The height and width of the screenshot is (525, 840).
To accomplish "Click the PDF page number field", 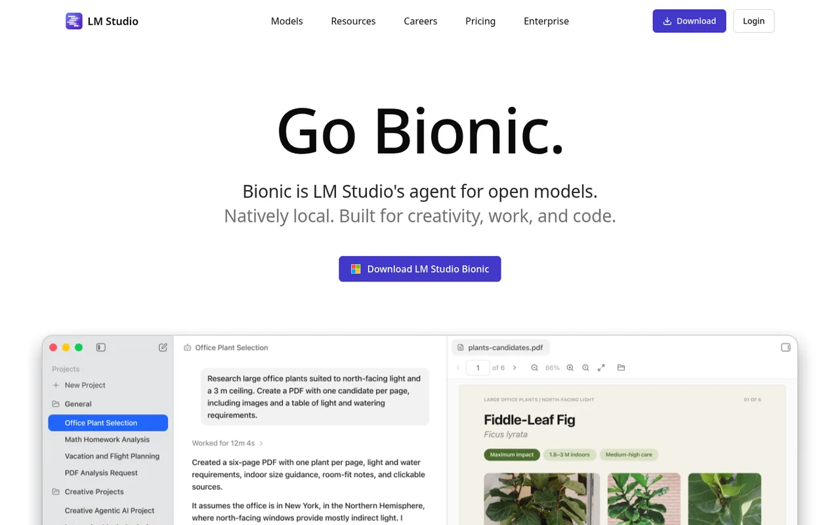I will [x=478, y=367].
